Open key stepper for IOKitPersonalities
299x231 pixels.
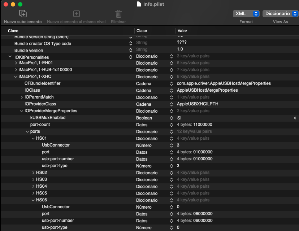pos(131,57)
